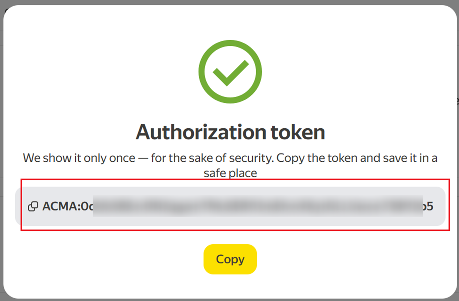Click the 'safe place' text line

pyautogui.click(x=230, y=173)
